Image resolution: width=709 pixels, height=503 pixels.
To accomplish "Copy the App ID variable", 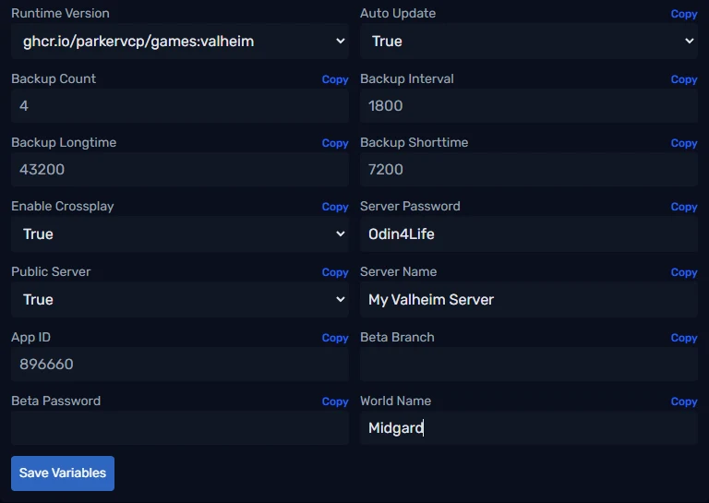I will [335, 338].
